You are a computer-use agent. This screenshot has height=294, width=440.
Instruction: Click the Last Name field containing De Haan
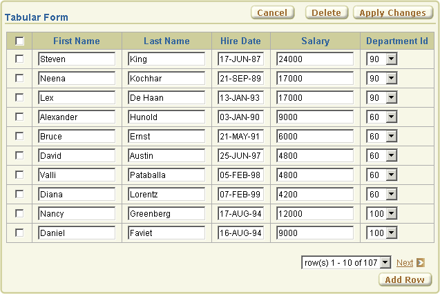tap(166, 97)
